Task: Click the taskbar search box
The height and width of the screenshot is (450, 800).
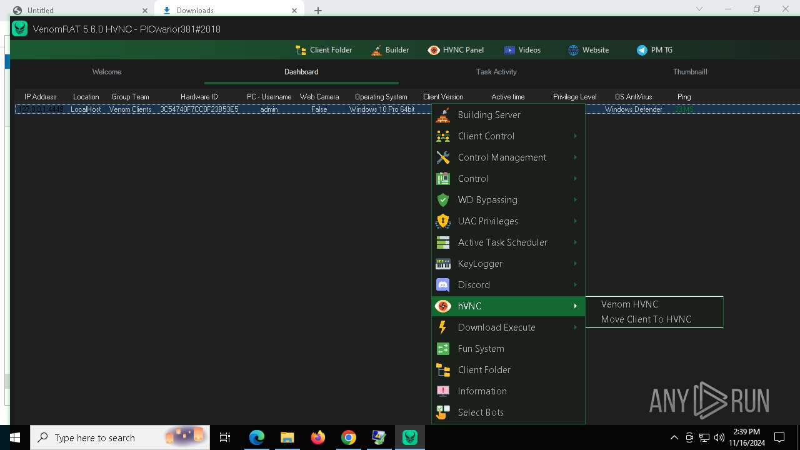Action: click(x=119, y=437)
